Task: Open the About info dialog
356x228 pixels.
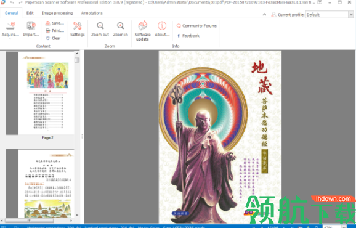Action: (x=162, y=28)
